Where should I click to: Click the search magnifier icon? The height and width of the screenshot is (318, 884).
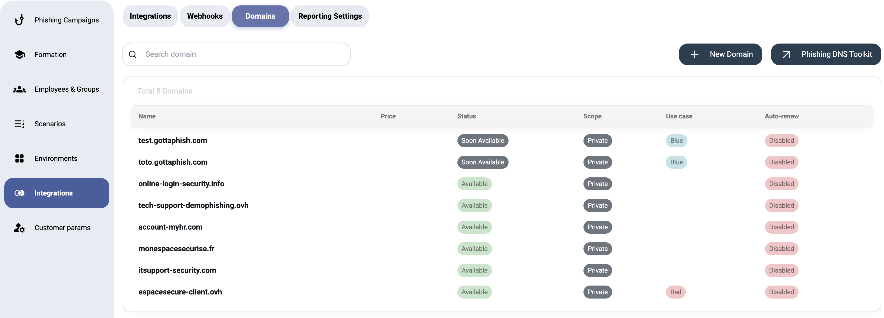click(133, 54)
